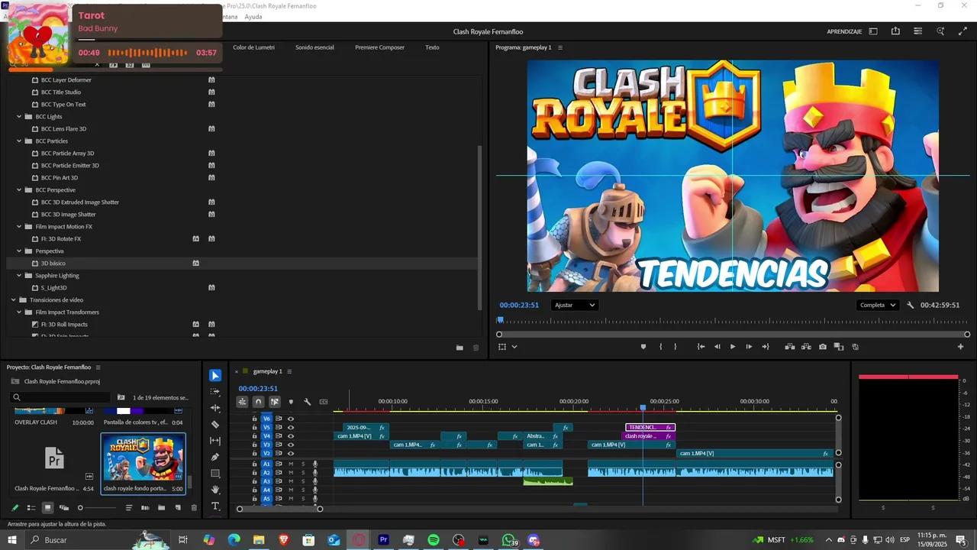Go to Out point in program monitor
This screenshot has height=550, width=977.
(766, 347)
